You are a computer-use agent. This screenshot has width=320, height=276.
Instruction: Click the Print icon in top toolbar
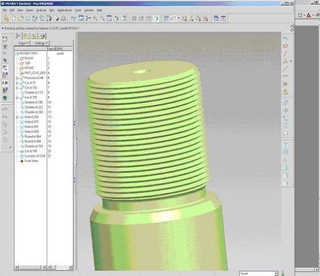click(x=63, y=19)
